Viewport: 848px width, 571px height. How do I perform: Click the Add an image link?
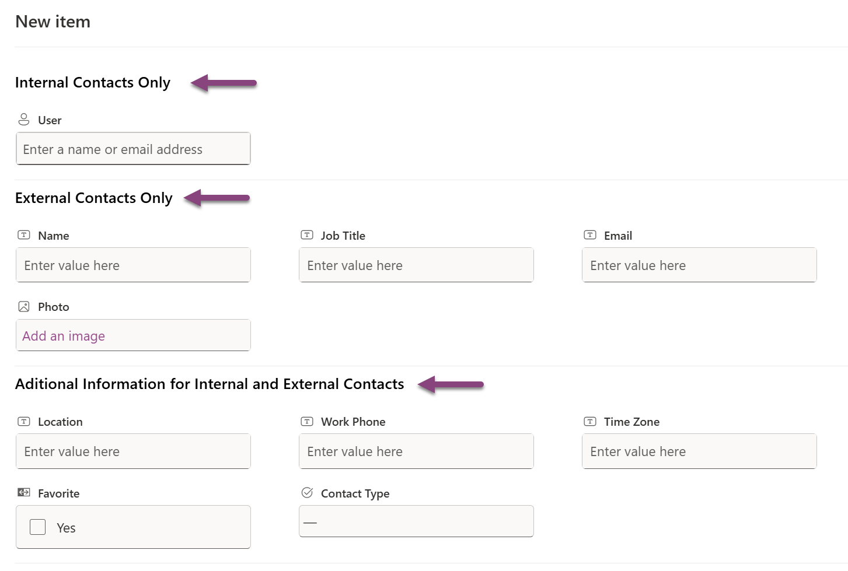pos(64,336)
